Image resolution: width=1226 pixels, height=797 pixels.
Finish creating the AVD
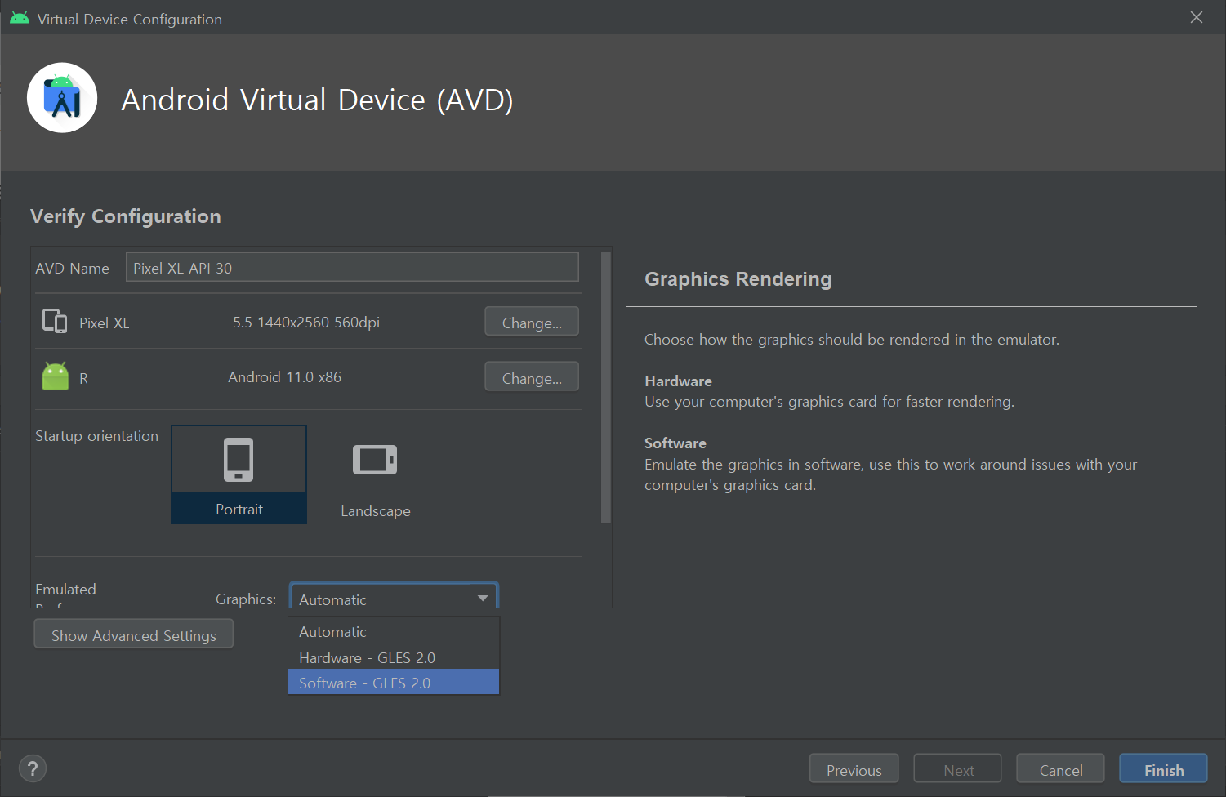click(x=1163, y=769)
